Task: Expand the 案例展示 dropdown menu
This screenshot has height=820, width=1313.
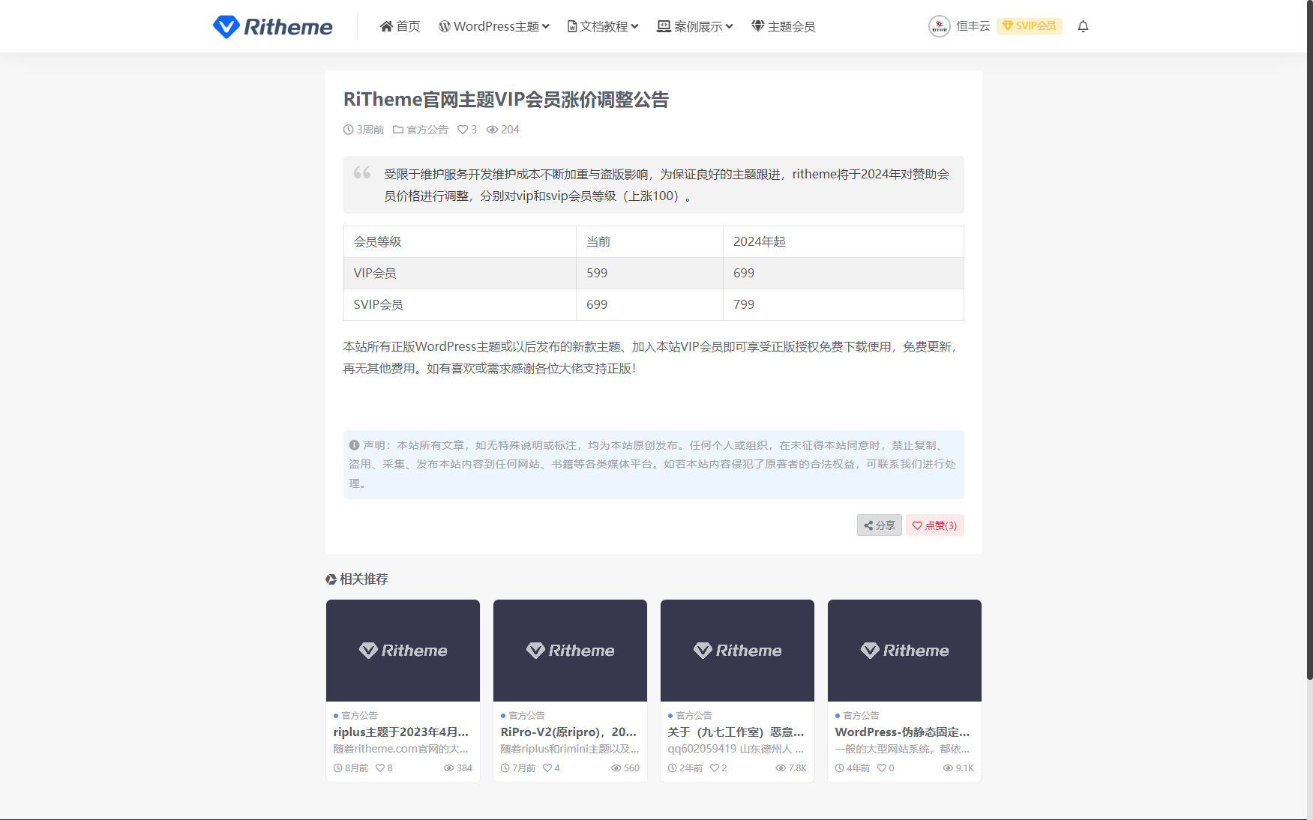Action: [x=695, y=26]
